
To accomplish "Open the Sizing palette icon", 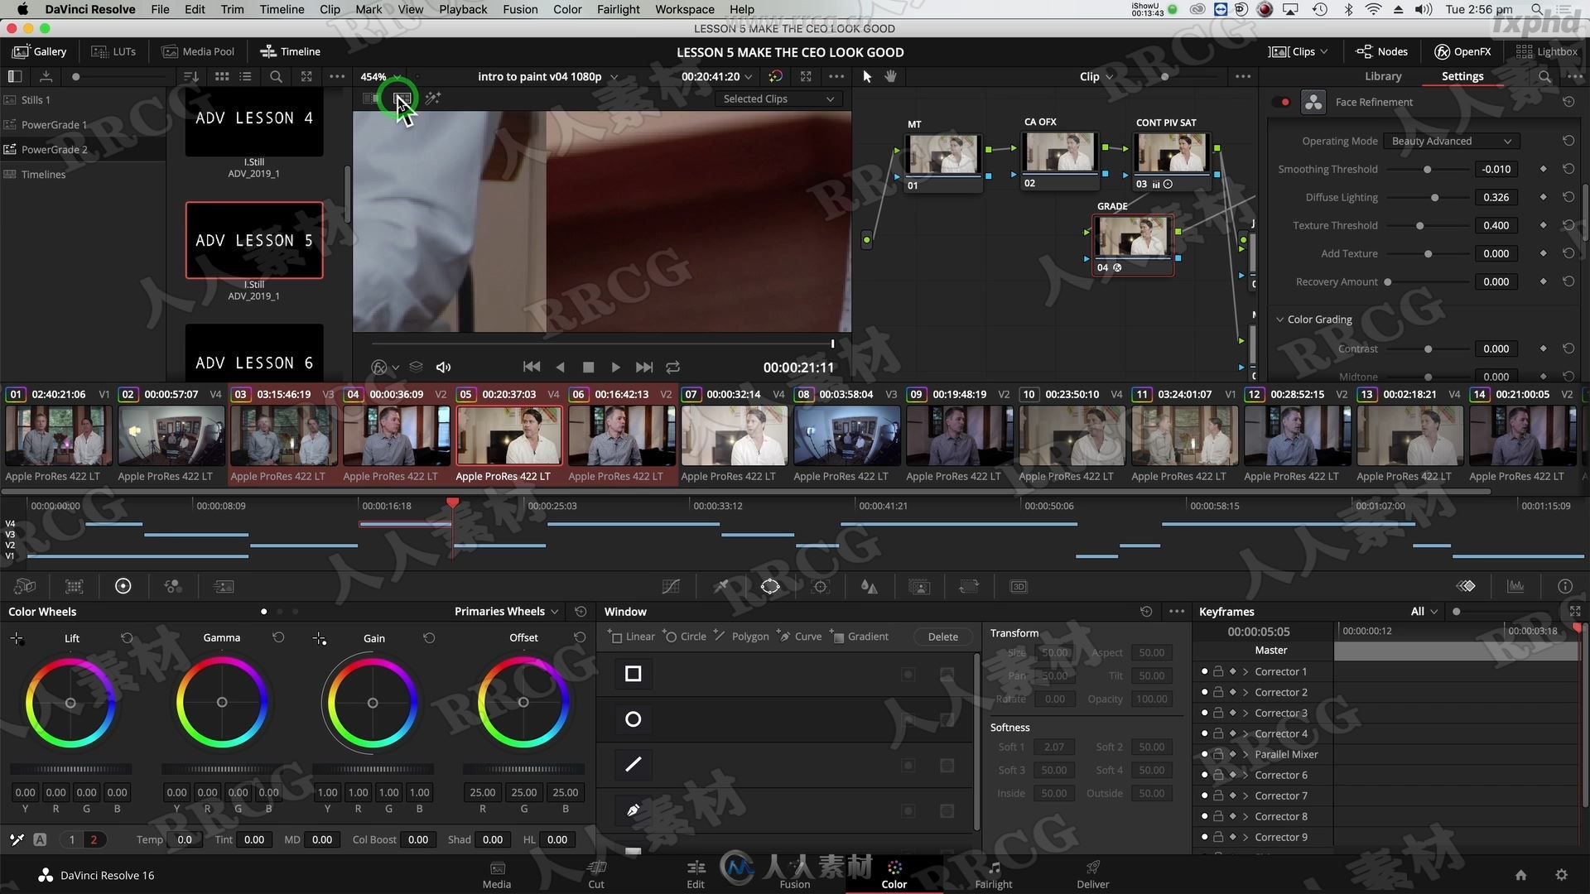I will click(x=968, y=586).
